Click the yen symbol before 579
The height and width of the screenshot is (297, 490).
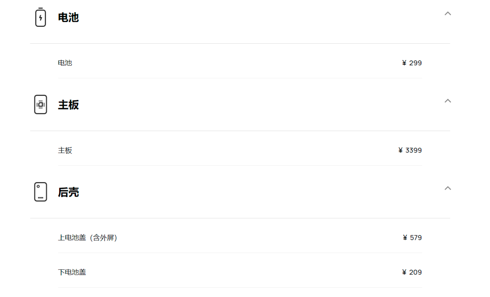405,237
